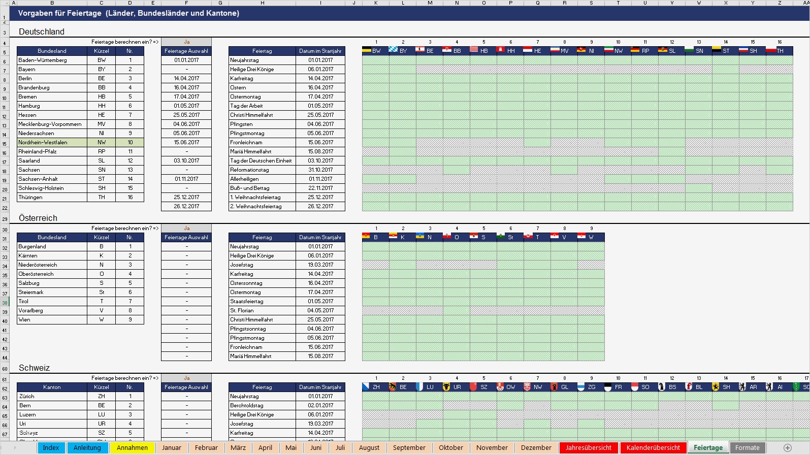Click the Österreich section heading
The image size is (810, 455).
pos(38,218)
